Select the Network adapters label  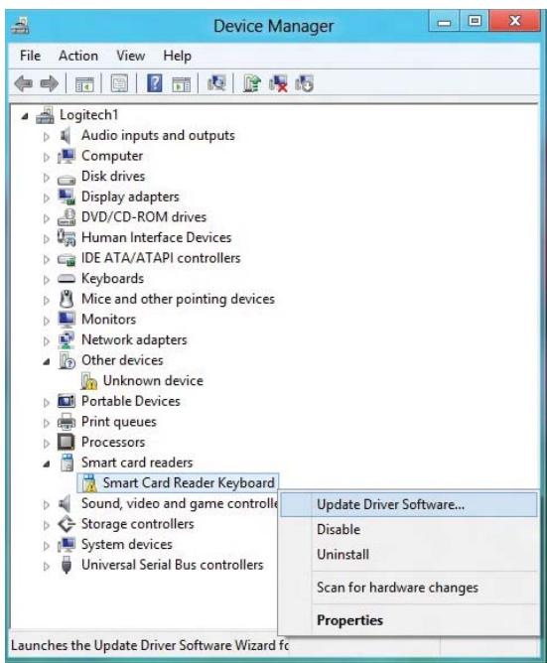point(134,339)
